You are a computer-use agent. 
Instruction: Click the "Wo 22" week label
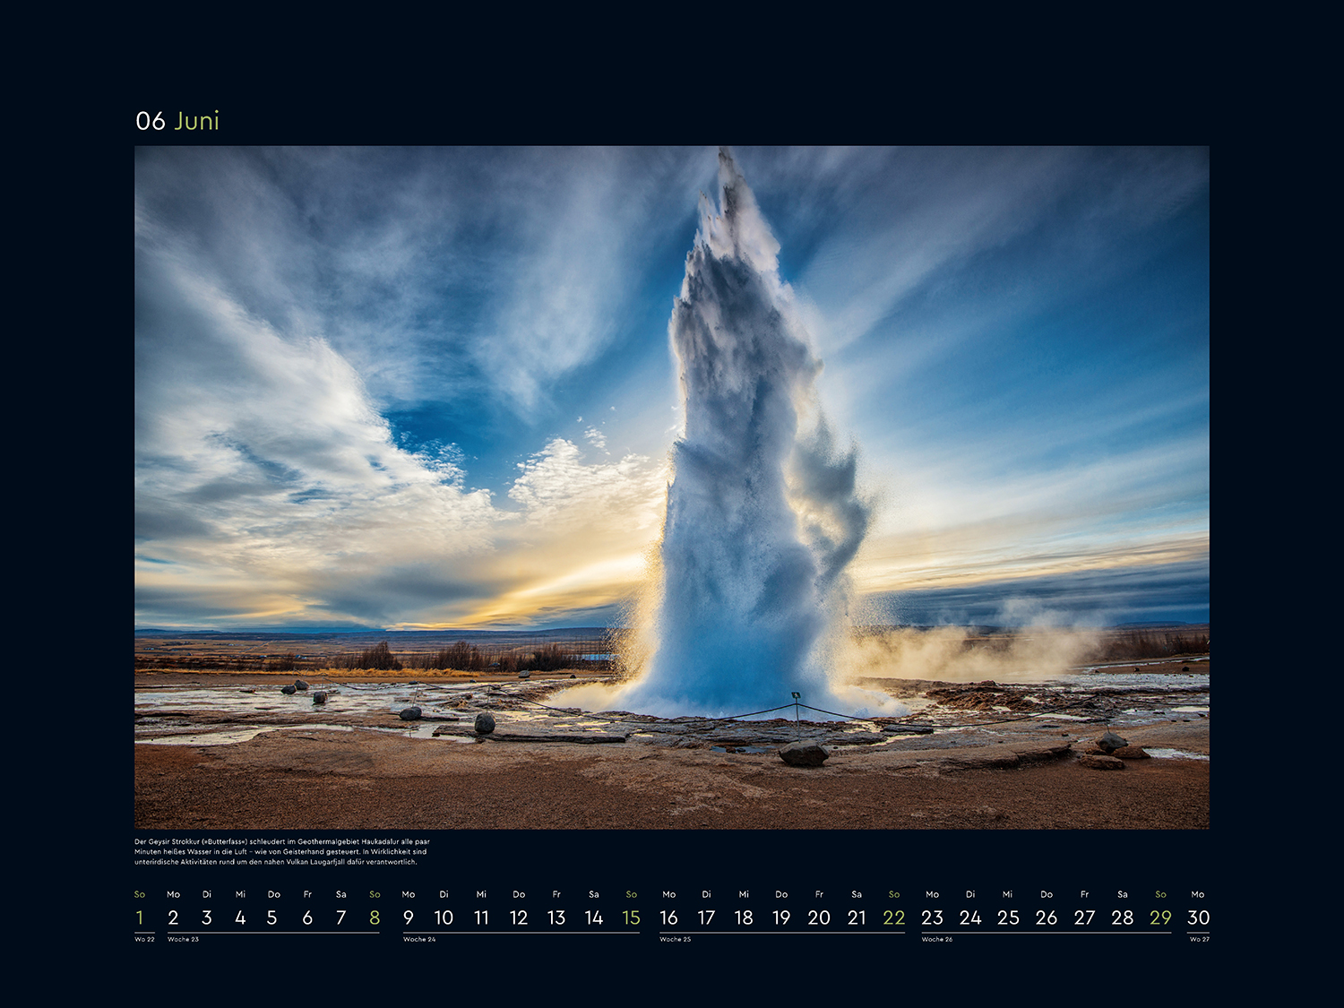click(x=144, y=939)
